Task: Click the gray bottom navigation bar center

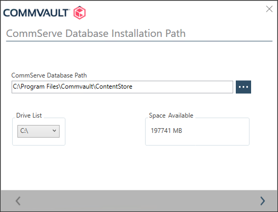Action: pyautogui.click(x=139, y=200)
